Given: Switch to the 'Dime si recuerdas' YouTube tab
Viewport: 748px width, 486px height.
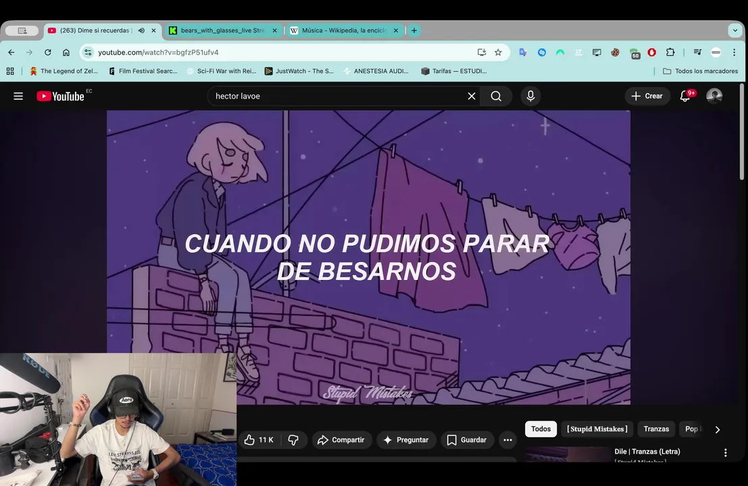Looking at the screenshot, I should pyautogui.click(x=95, y=30).
